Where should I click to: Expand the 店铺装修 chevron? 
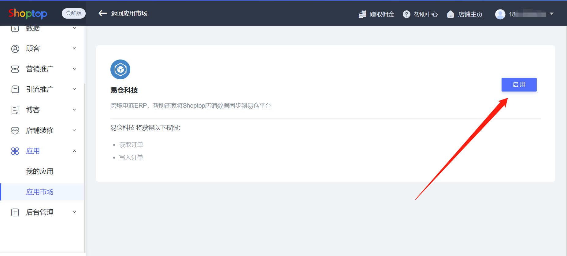coord(74,130)
